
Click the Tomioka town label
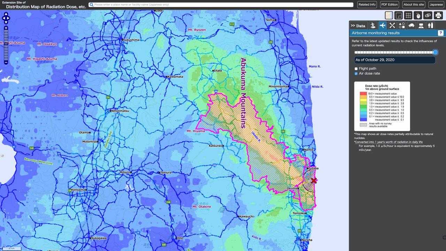pyautogui.click(x=299, y=213)
